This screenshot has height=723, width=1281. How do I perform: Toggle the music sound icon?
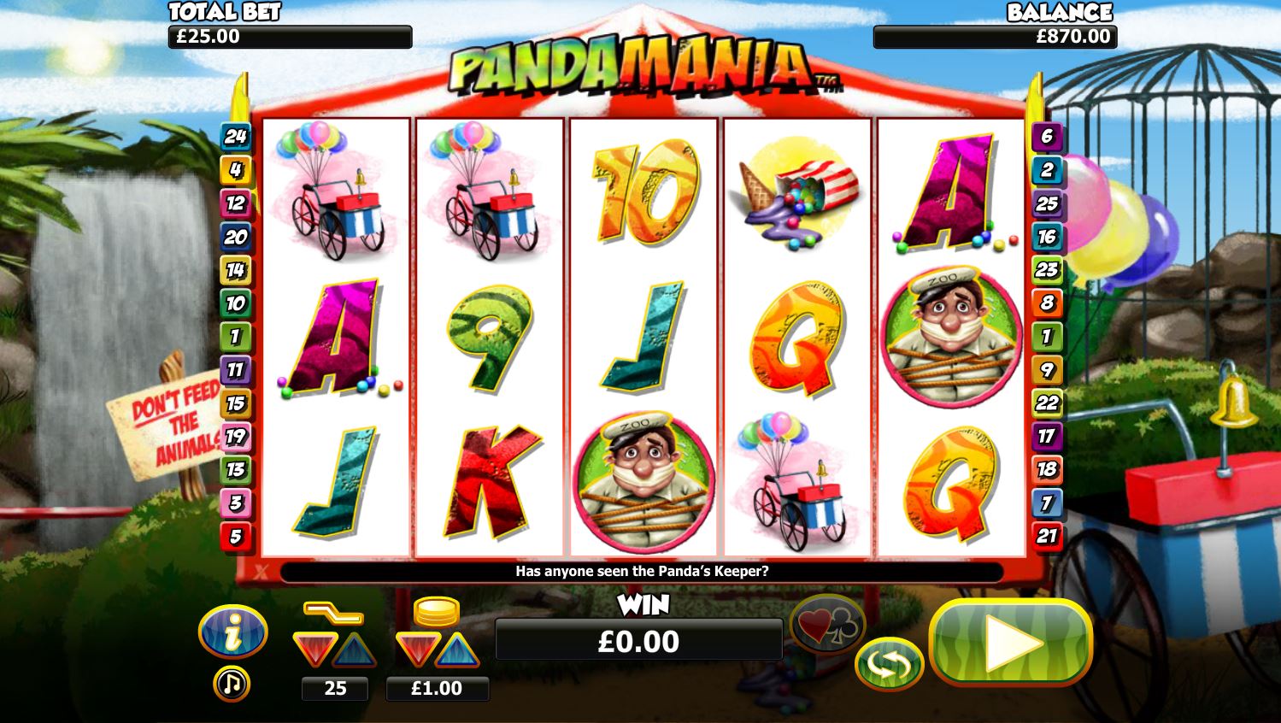tap(232, 684)
